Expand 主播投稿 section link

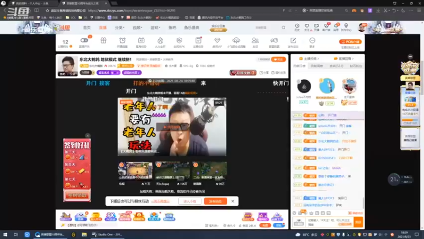click(x=309, y=58)
